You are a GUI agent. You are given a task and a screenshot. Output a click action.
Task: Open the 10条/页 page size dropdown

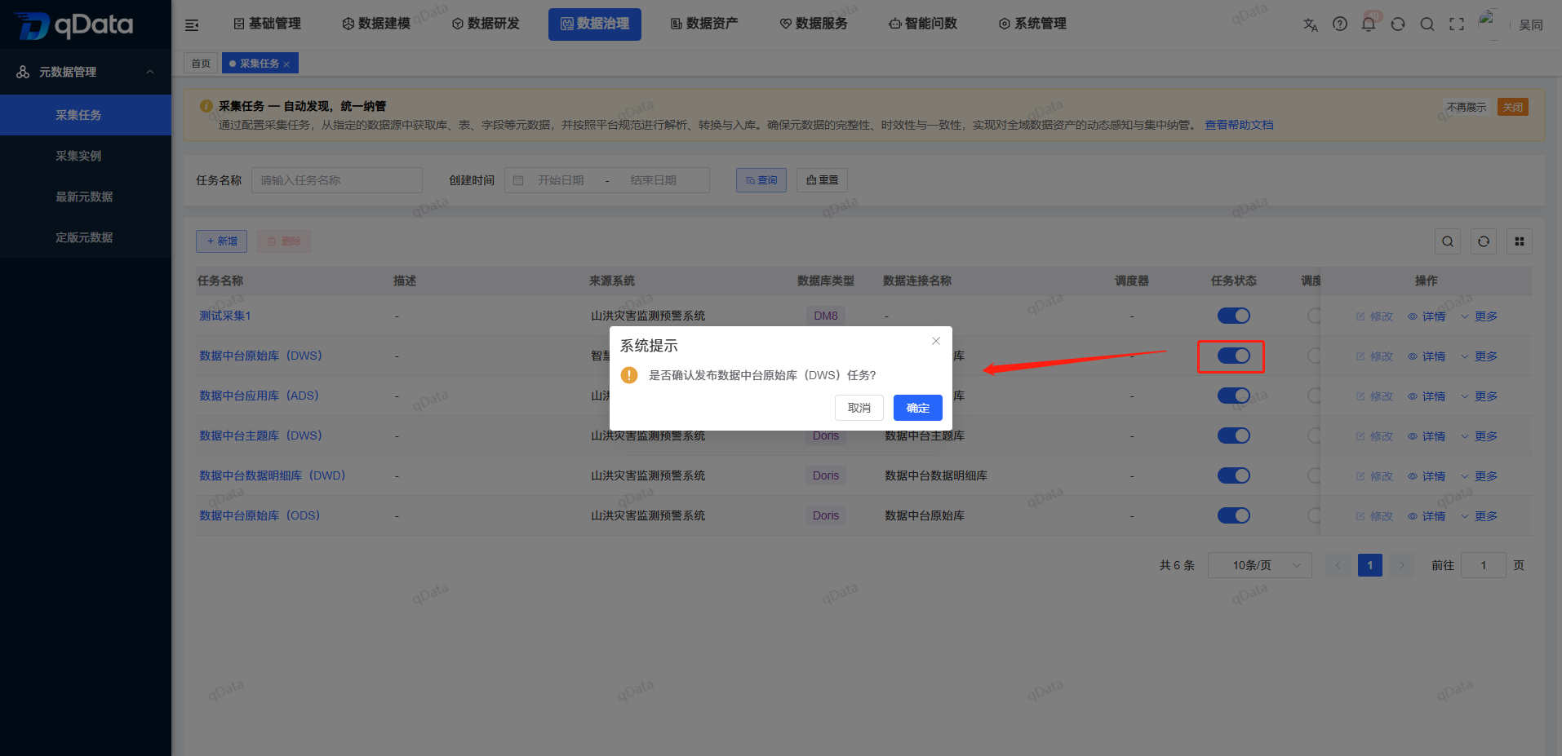point(1259,565)
